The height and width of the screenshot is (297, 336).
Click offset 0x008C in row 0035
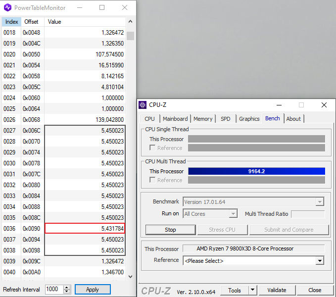(x=32, y=218)
